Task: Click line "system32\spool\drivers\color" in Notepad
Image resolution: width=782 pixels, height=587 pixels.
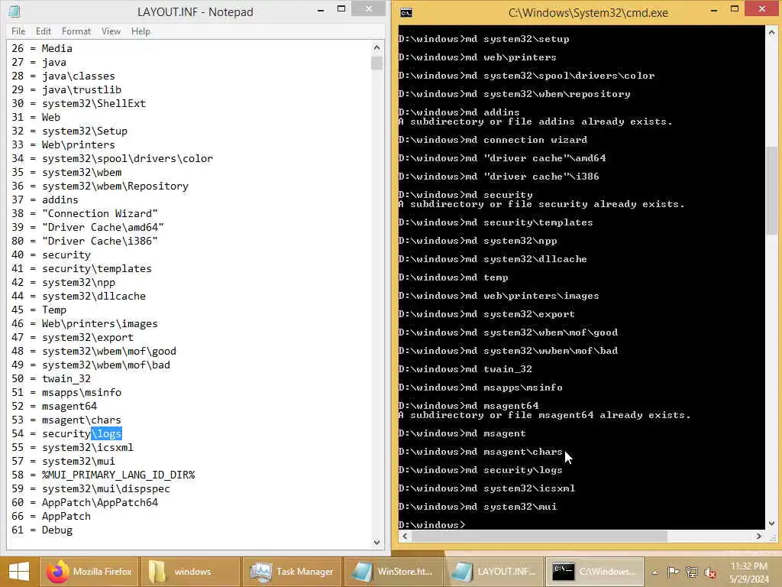Action: coord(111,158)
